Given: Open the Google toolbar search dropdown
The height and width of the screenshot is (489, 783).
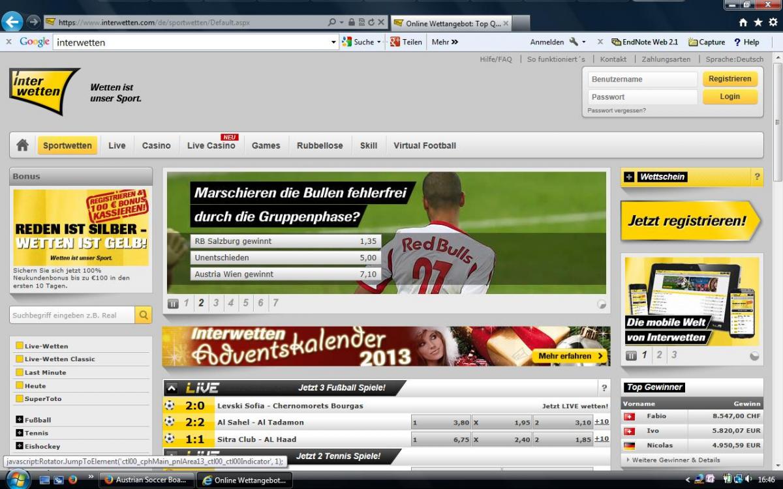Looking at the screenshot, I should pyautogui.click(x=333, y=42).
